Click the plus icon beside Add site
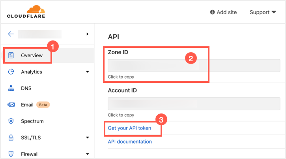The height and width of the screenshot is (159, 286). [213, 12]
